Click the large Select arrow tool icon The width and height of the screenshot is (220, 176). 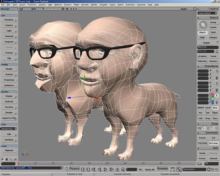[x=203, y=25]
